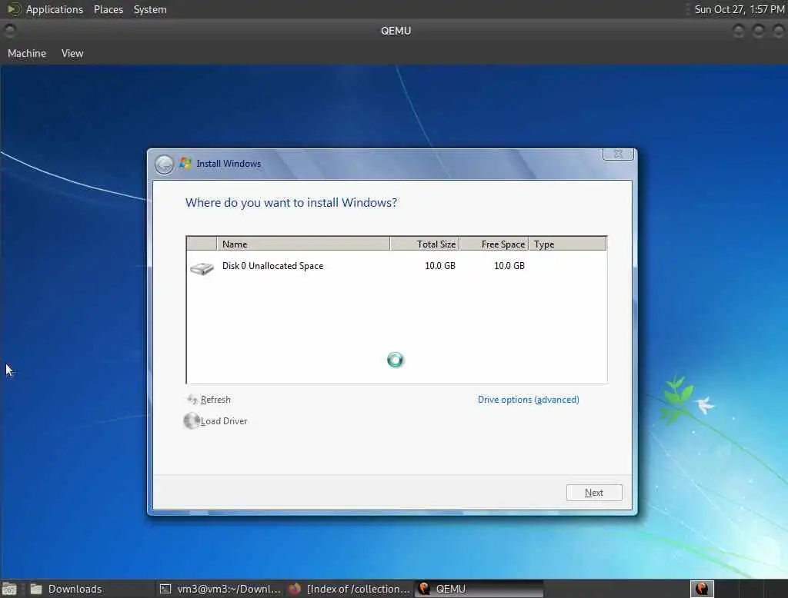Open the Places menu
Viewport: 788px width, 598px height.
[108, 9]
